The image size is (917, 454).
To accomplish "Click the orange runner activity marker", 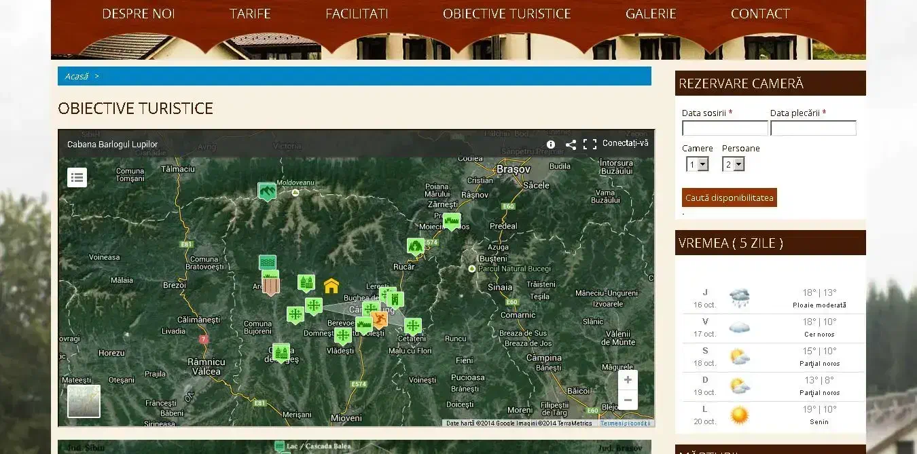I will (x=379, y=318).
